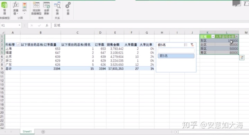Click the 总计 total row label
The width and height of the screenshot is (249, 135).
(x=13, y=69)
